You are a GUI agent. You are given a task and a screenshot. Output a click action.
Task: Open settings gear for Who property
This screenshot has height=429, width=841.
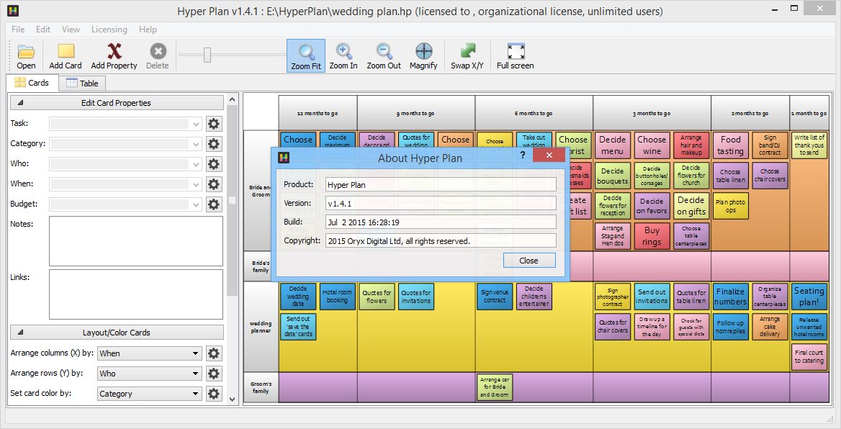[x=214, y=164]
